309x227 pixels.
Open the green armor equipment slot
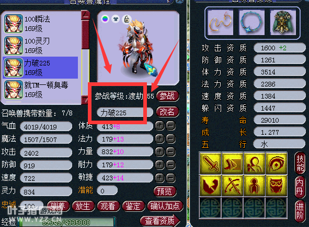pyautogui.click(x=283, y=22)
